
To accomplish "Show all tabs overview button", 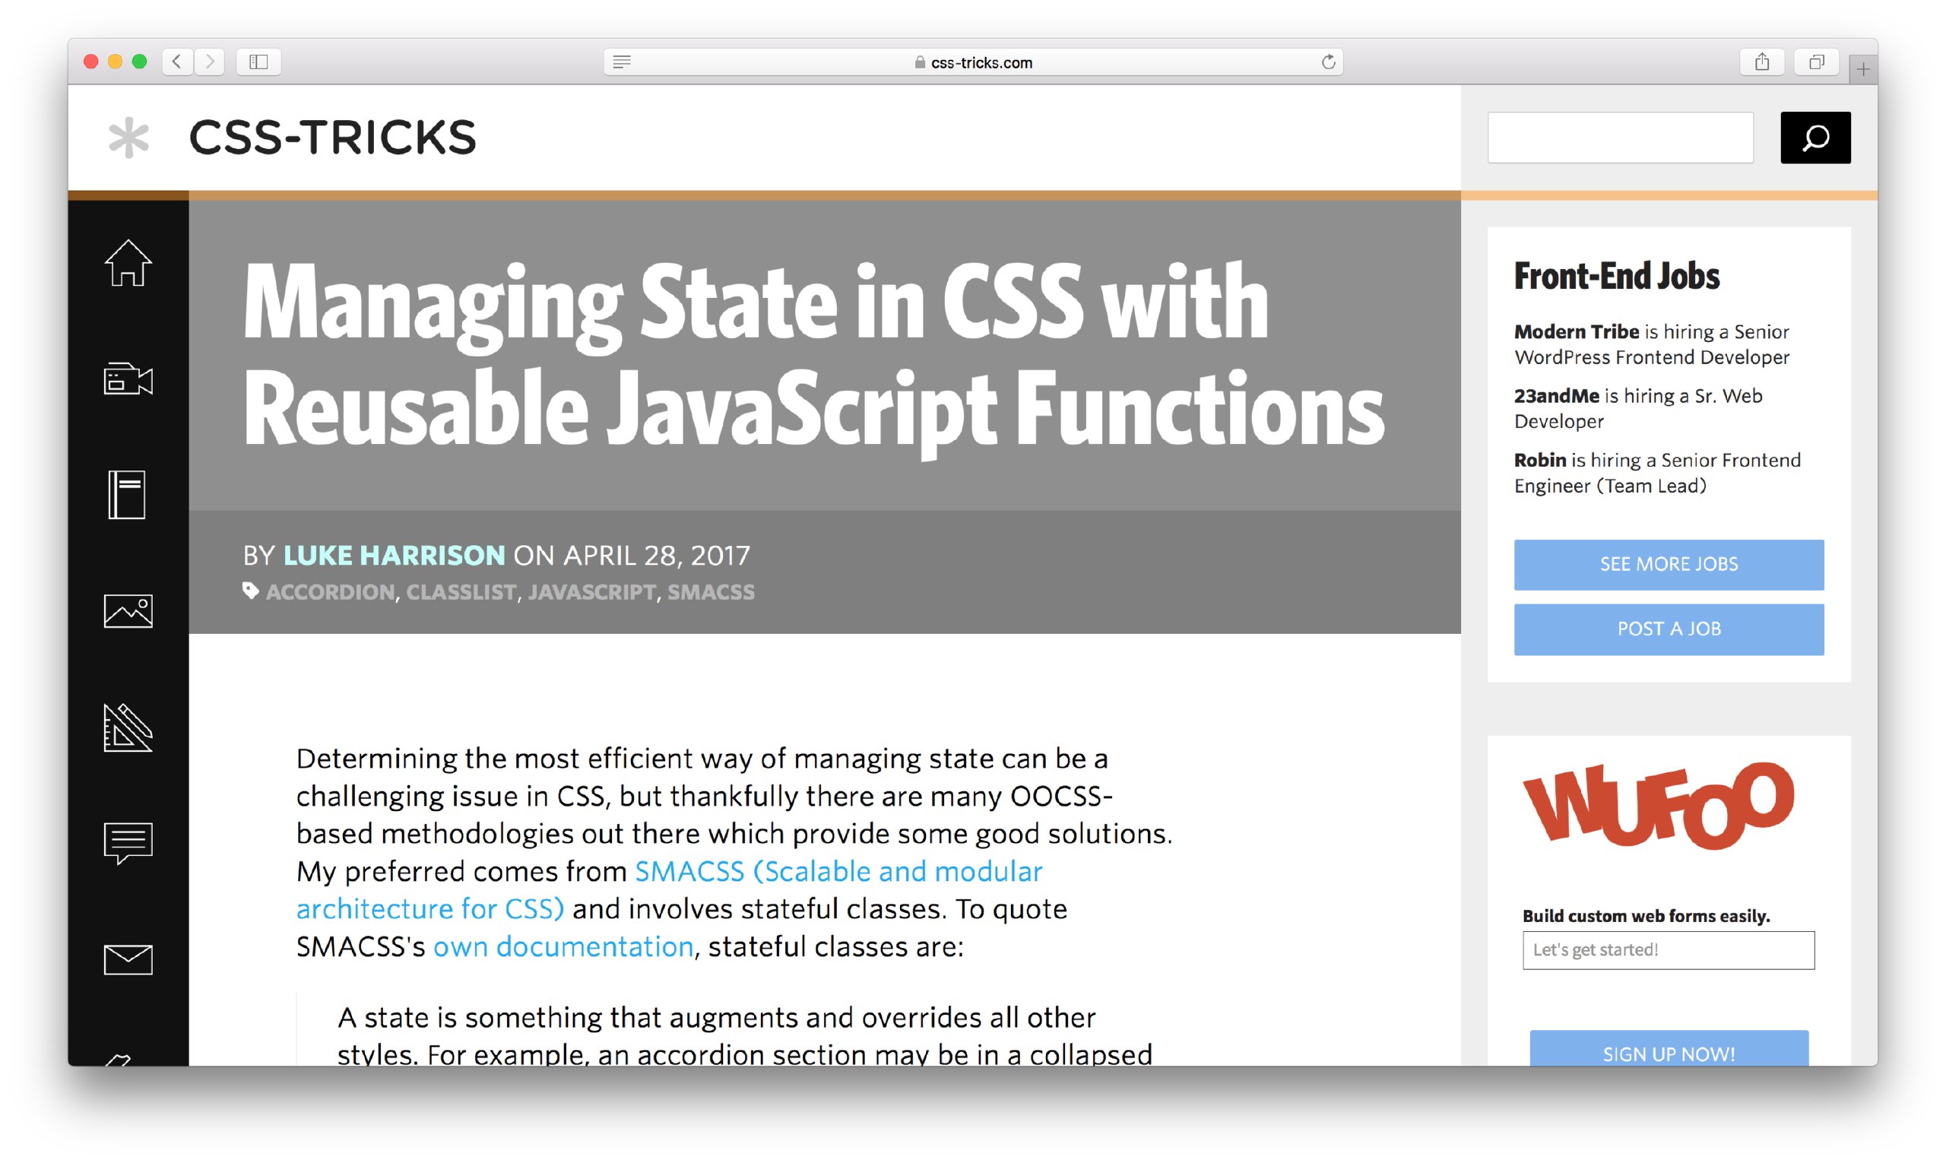I will pos(1817,61).
